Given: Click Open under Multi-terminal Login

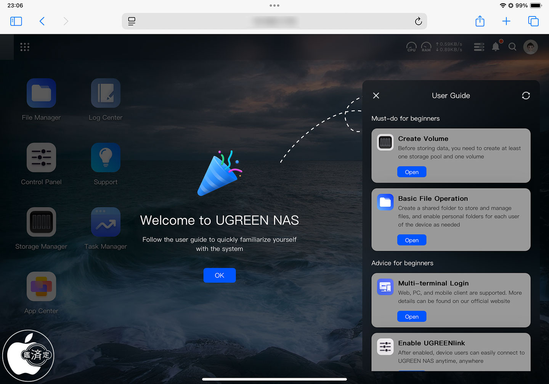Looking at the screenshot, I should click(411, 317).
